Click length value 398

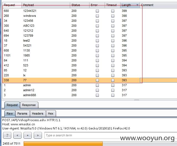coord(124,16)
